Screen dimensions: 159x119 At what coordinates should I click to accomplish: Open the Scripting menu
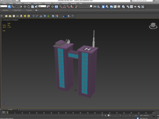pos(74,3)
